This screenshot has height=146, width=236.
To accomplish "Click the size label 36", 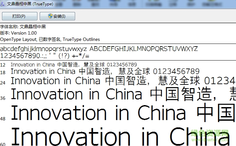I will point(3,98).
